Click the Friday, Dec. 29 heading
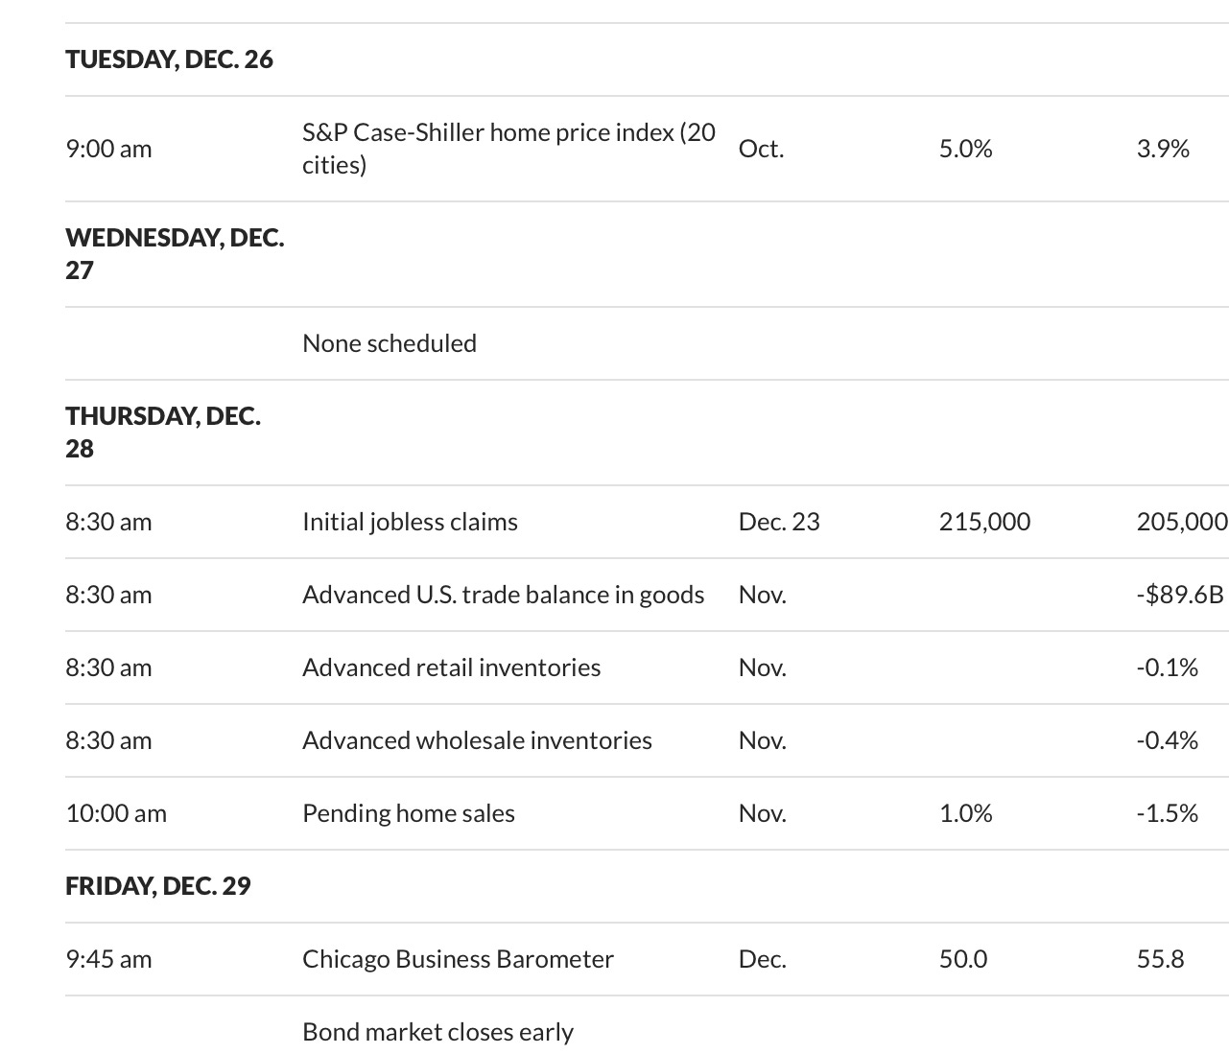The image size is (1229, 1054). coord(158,886)
